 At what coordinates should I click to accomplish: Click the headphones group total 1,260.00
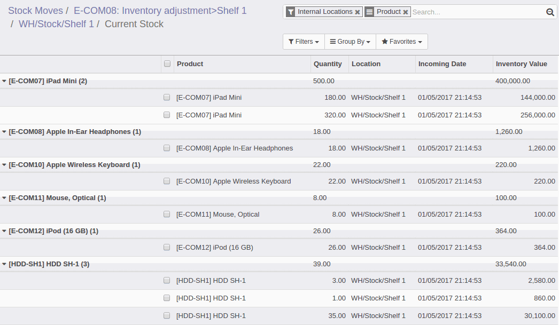(x=509, y=132)
